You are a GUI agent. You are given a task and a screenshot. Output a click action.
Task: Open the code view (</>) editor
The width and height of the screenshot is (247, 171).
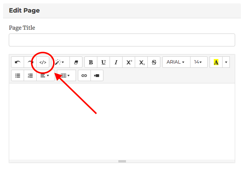click(43, 62)
